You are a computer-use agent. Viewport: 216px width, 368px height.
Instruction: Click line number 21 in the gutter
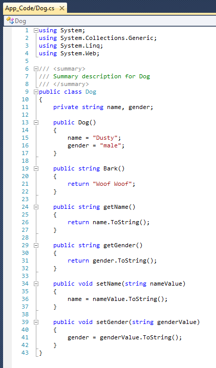(25, 184)
